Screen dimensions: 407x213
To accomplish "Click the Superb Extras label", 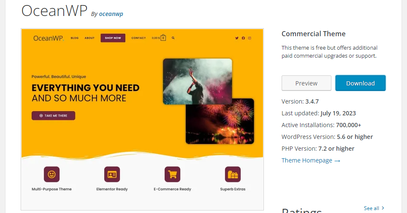I will tap(233, 189).
